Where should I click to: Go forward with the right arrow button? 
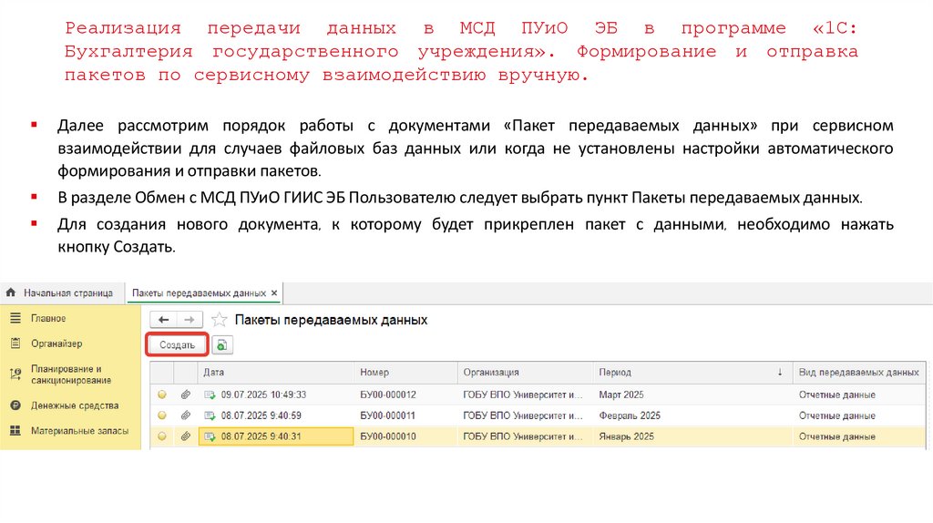pyautogui.click(x=190, y=320)
